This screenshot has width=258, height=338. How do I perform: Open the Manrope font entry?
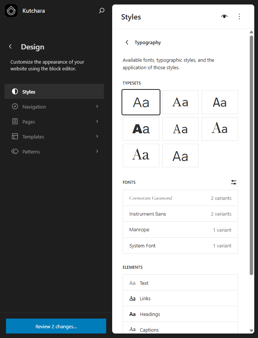coord(180,230)
